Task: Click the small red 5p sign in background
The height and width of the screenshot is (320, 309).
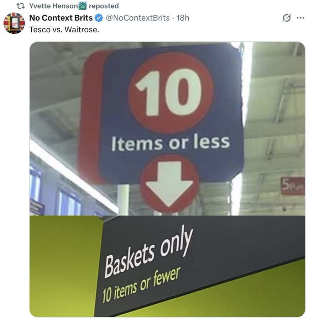Action: click(293, 186)
